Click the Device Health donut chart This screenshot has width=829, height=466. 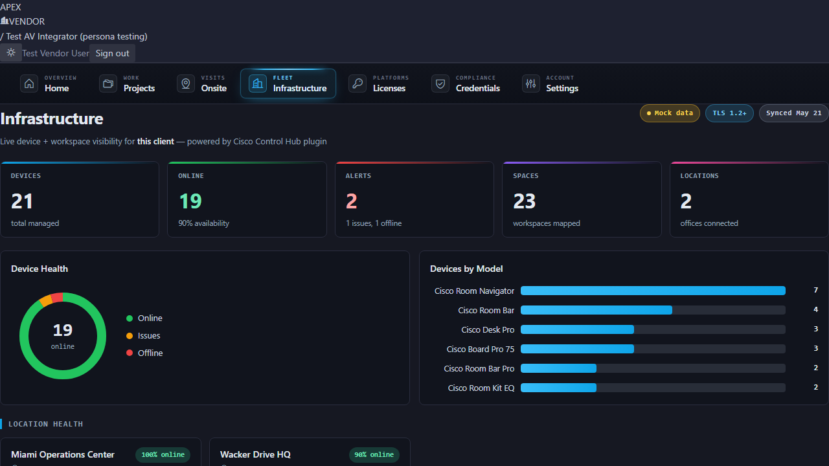(x=63, y=336)
